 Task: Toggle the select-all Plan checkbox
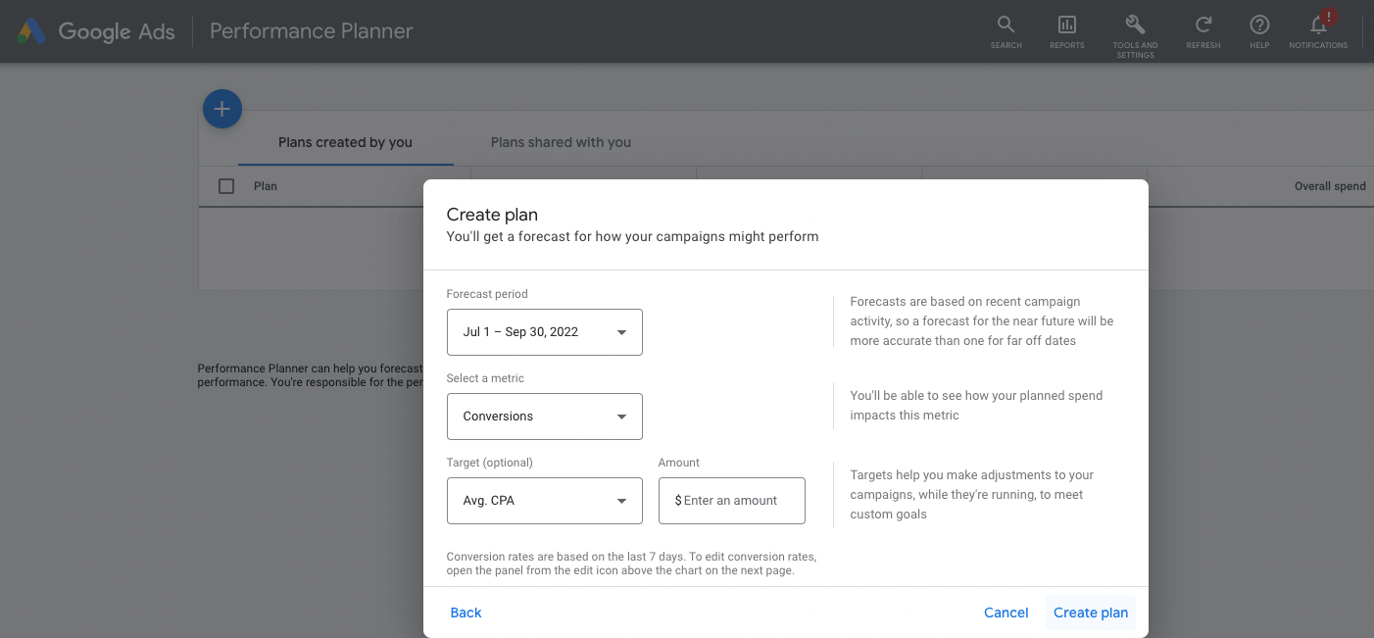226,186
